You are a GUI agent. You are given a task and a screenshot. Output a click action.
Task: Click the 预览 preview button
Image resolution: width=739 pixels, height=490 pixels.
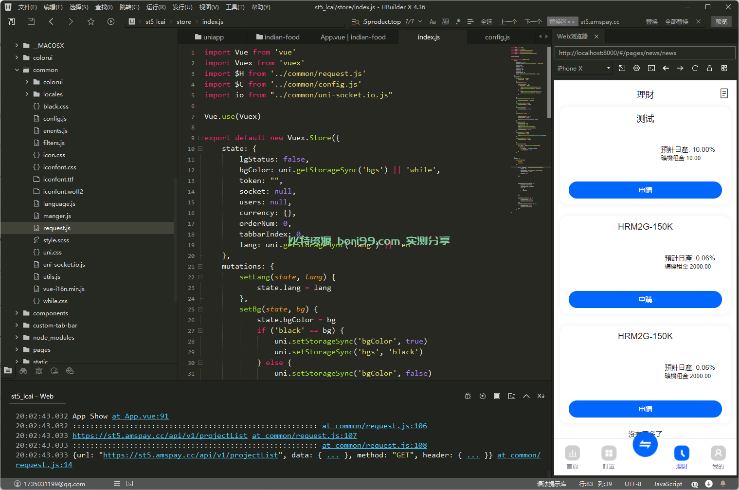pos(721,22)
